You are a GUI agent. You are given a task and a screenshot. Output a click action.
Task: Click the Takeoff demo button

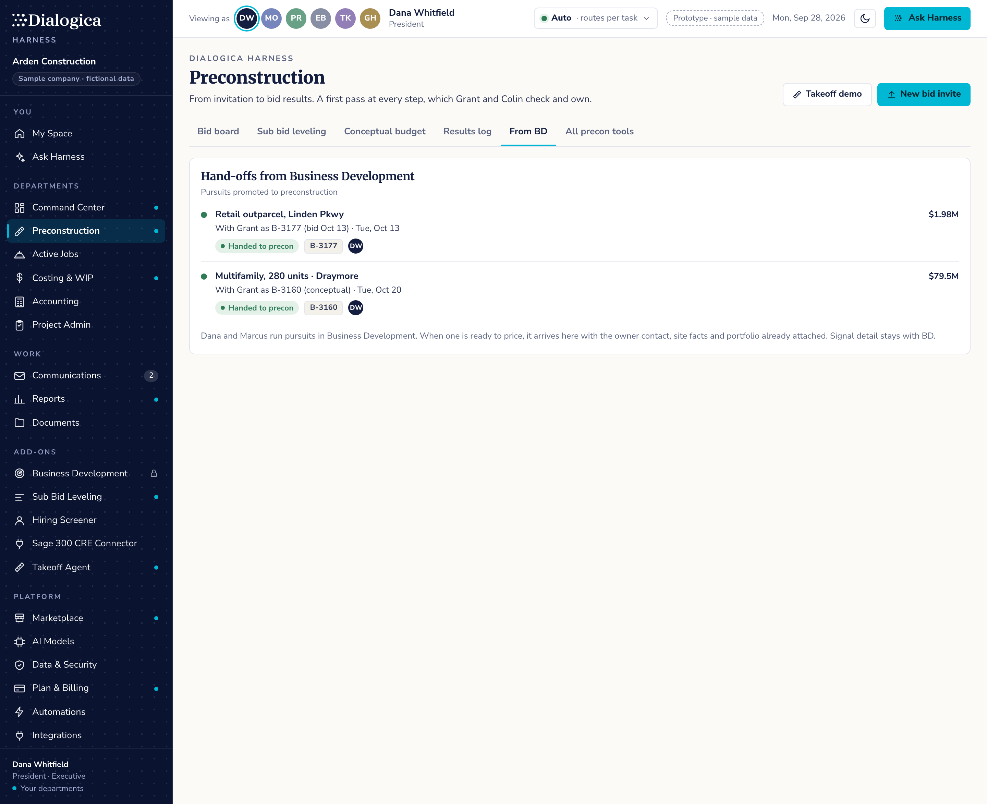click(x=827, y=95)
